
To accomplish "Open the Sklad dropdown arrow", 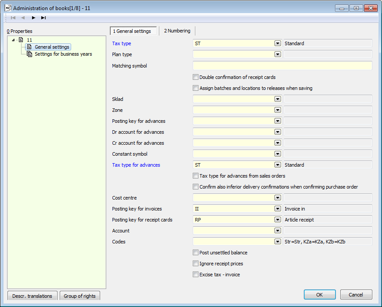I will pos(277,99).
